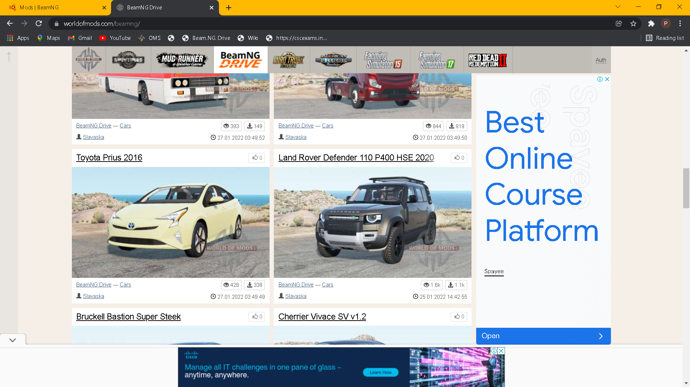Like the Land Rover Defender mod

coord(459,158)
